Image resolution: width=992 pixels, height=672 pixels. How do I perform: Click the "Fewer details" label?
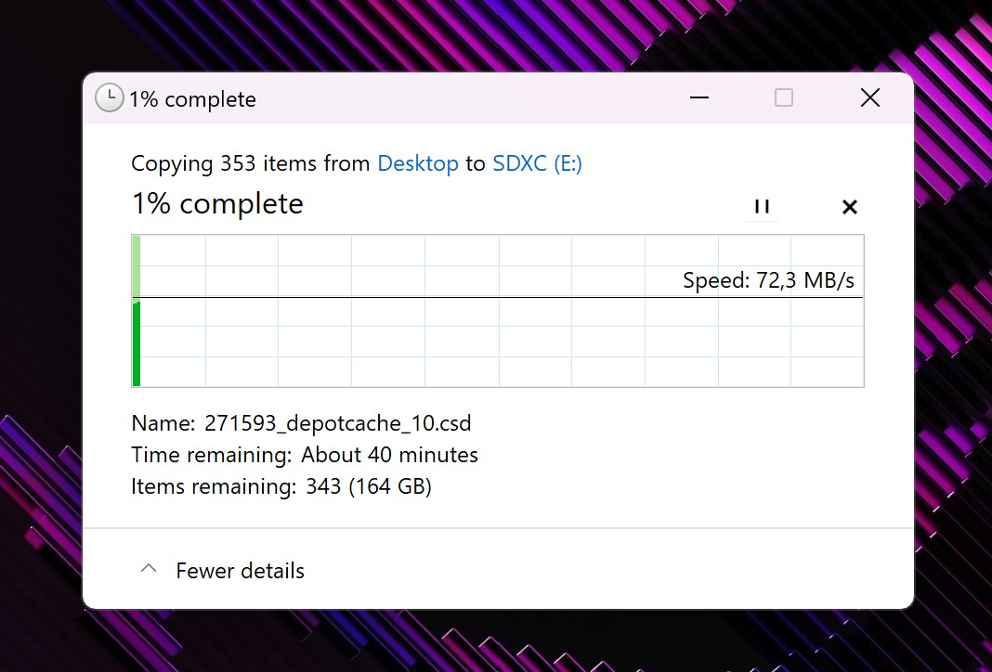point(240,570)
